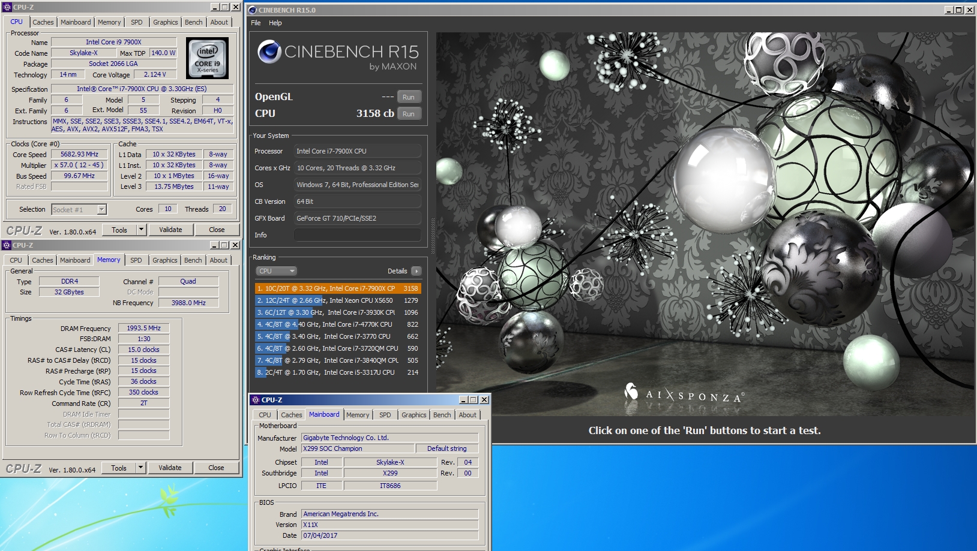Click Validate in top CPU-Z window
The image size is (977, 551).
(x=170, y=230)
